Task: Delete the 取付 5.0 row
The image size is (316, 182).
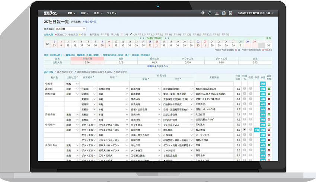Action: click(x=269, y=150)
